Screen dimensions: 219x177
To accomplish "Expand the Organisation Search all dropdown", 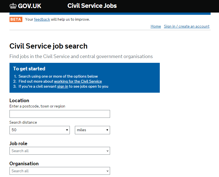I will (60, 171).
